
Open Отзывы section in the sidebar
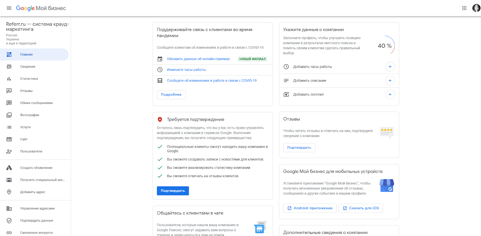point(34,91)
